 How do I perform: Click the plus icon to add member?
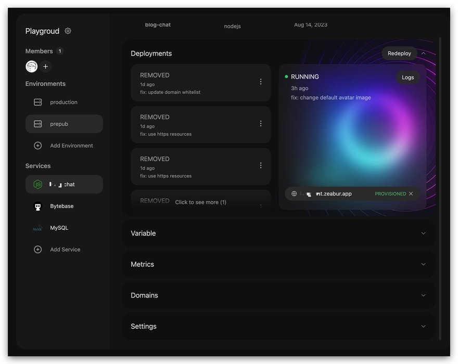point(46,67)
